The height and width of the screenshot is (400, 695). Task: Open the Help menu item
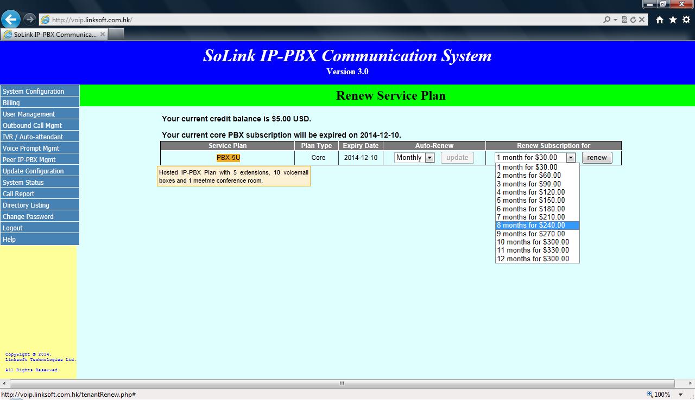pyautogui.click(x=40, y=240)
